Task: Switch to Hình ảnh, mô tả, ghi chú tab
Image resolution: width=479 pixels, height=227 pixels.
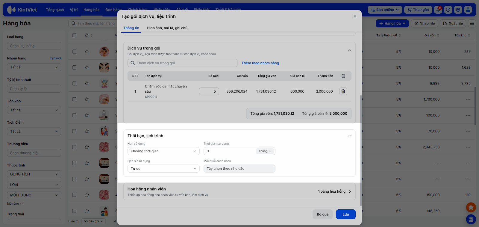Action: [x=167, y=28]
